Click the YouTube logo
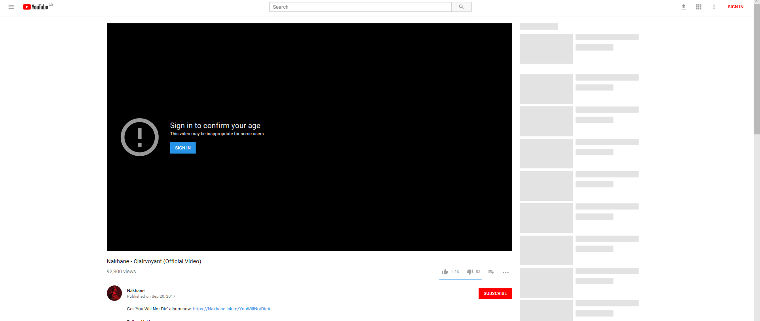Image resolution: width=760 pixels, height=321 pixels. click(36, 7)
